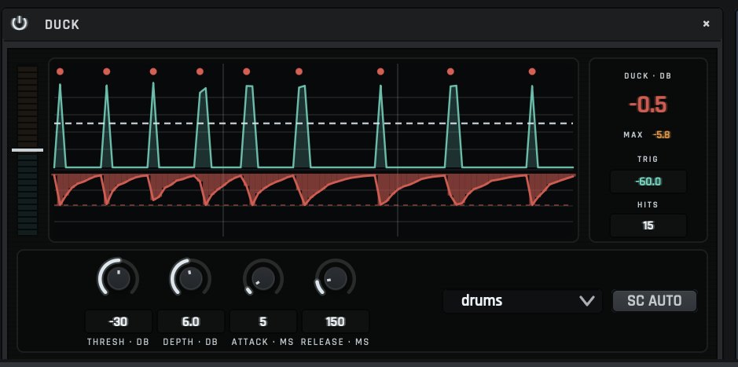The height and width of the screenshot is (367, 738).
Task: Click the MAX reduction value -5.8
Action: (661, 135)
